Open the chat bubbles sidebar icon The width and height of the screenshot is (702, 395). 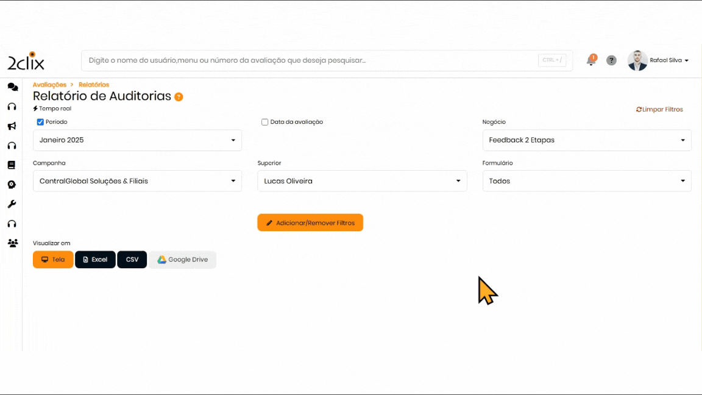click(x=12, y=87)
